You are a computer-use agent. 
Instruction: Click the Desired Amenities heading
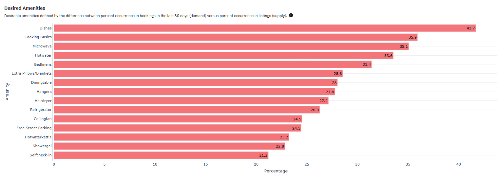[25, 8]
